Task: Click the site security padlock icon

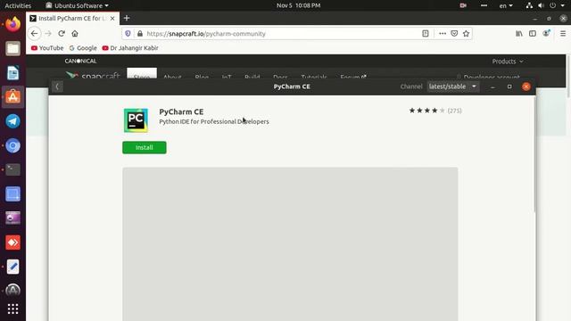Action: (140, 34)
